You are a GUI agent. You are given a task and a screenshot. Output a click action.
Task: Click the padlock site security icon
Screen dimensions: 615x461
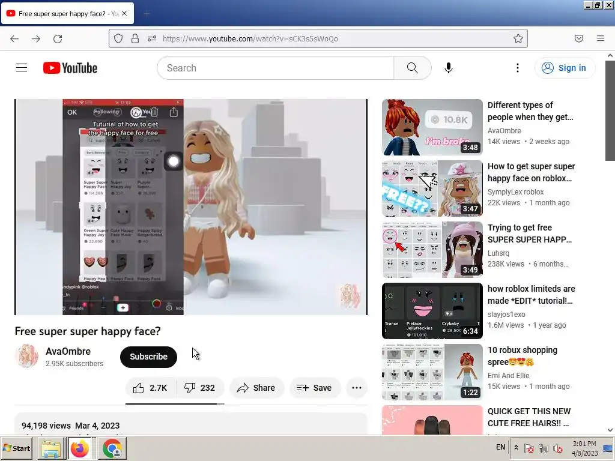(x=135, y=38)
